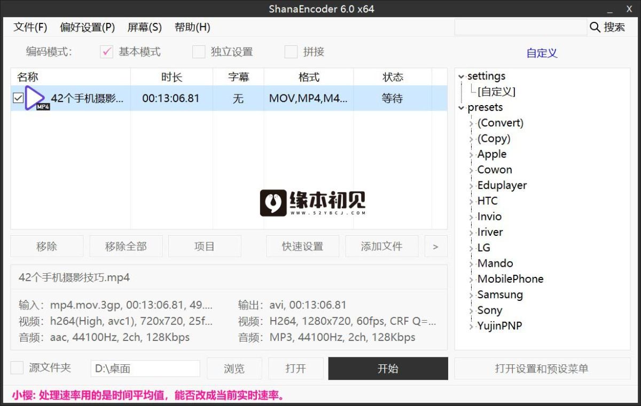Screen dimensions: 641x406
Task: Click the 时长 column header
Action: 171,77
